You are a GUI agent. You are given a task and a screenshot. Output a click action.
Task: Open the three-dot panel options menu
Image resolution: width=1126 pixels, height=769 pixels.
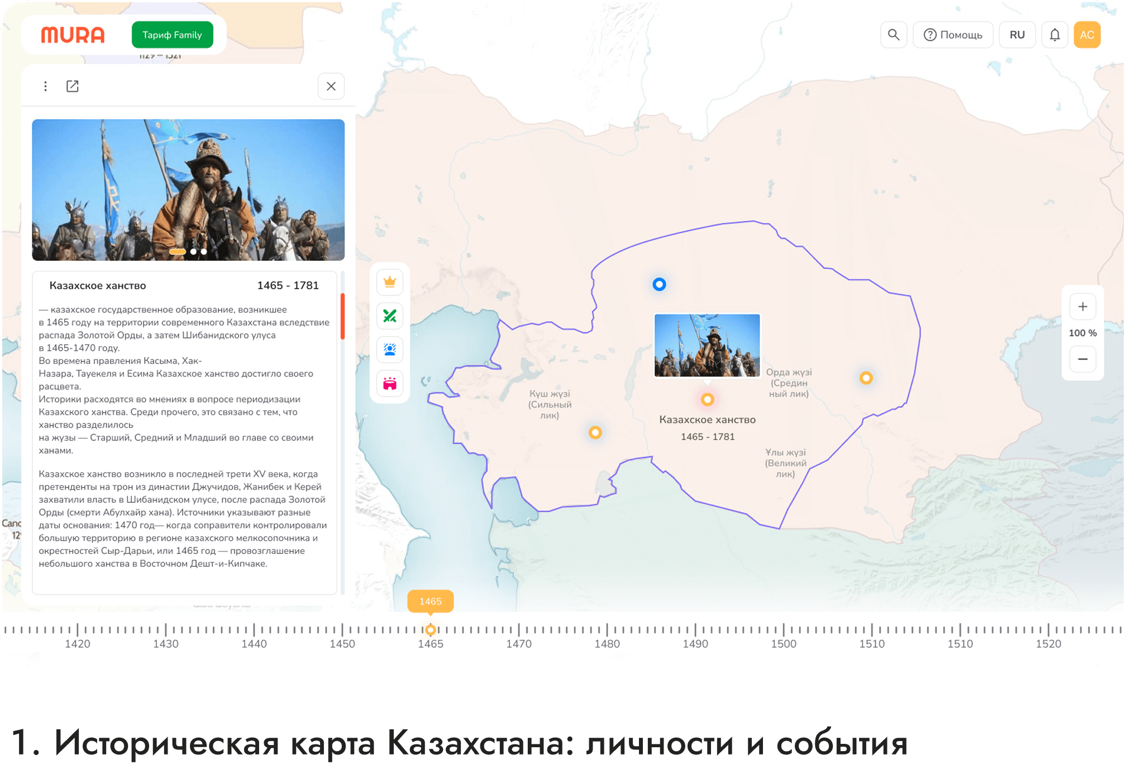(45, 86)
